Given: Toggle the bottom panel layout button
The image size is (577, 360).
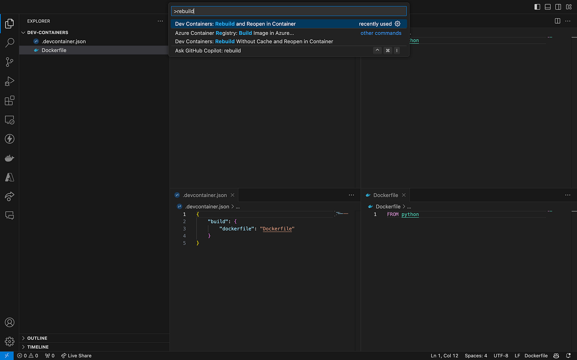Looking at the screenshot, I should 548,7.
